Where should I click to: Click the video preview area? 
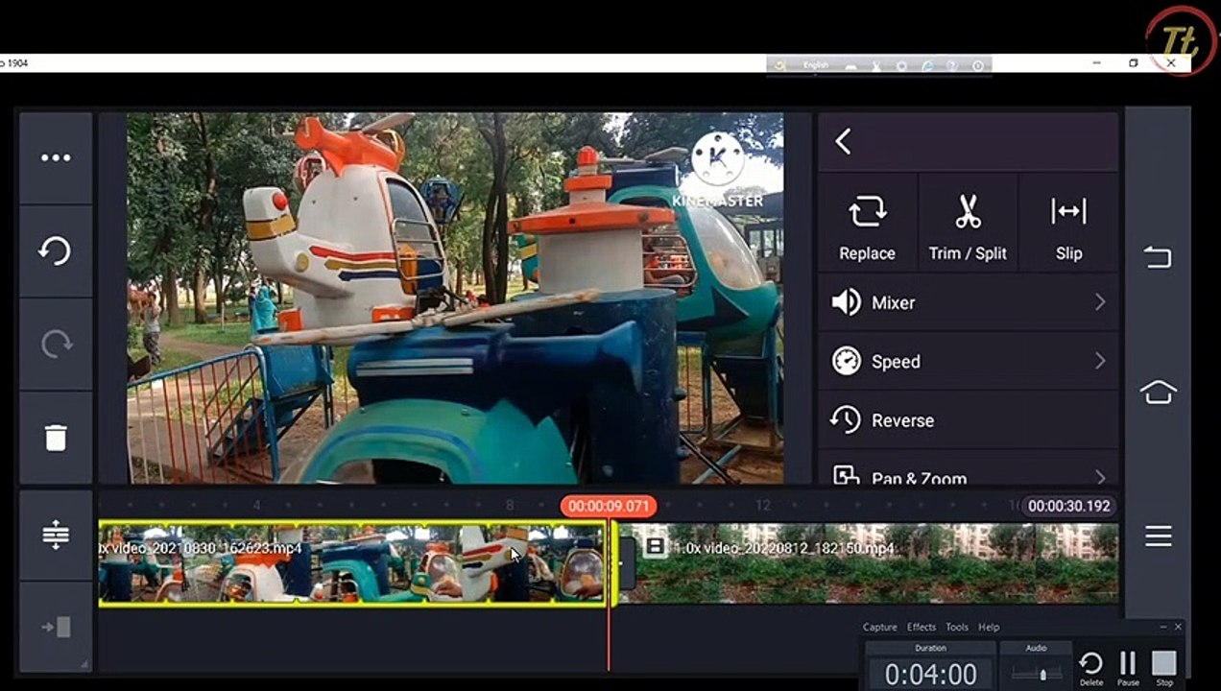[455, 298]
